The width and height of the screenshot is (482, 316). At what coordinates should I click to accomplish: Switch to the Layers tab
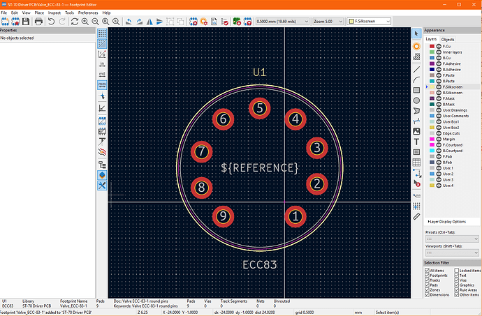point(431,39)
